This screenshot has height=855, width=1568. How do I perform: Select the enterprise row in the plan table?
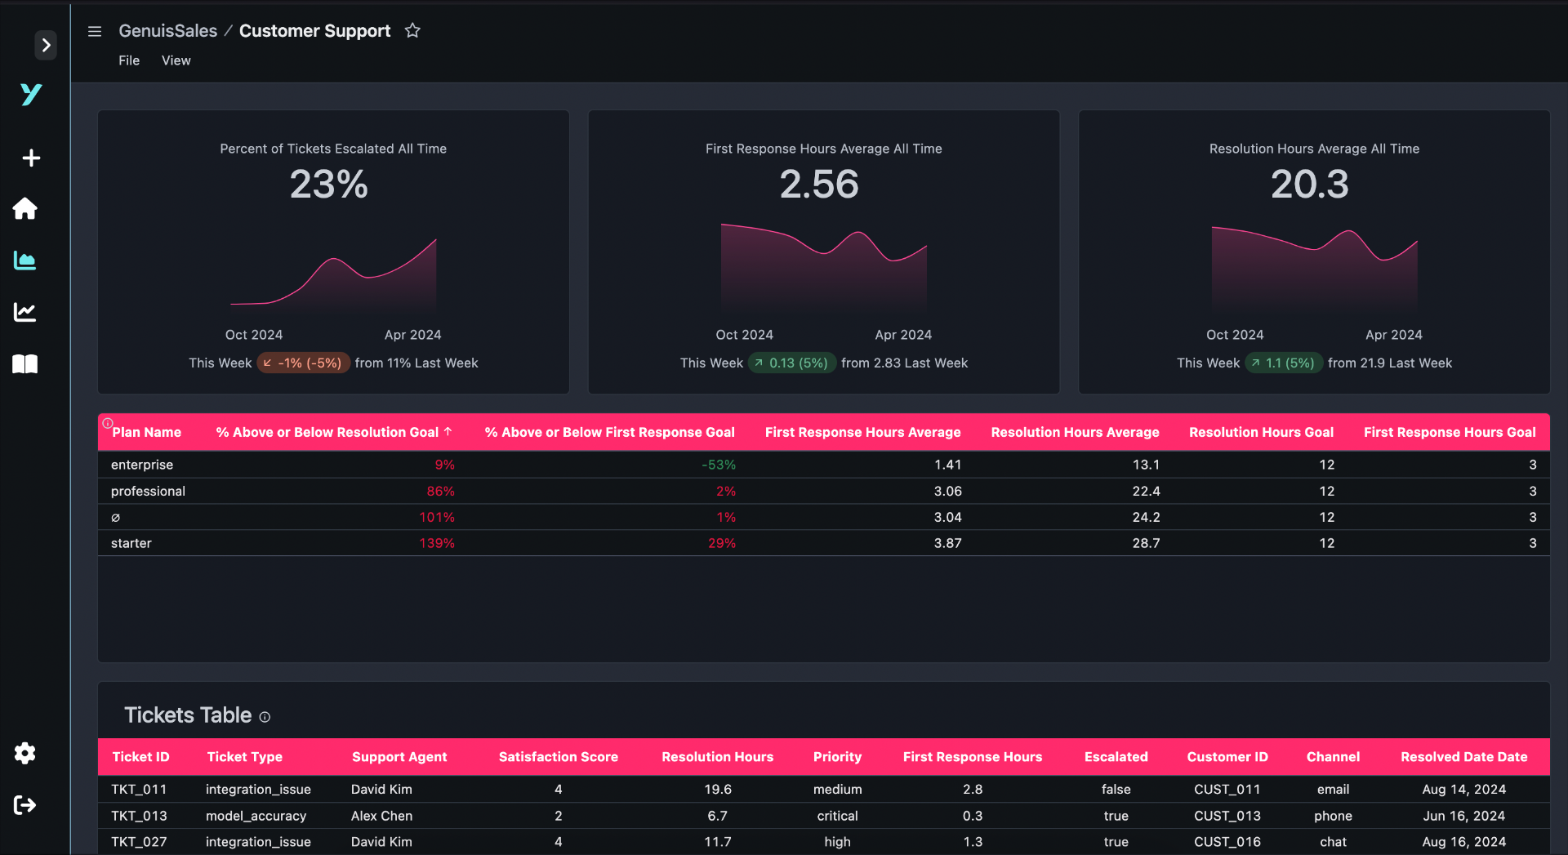[x=142, y=465]
